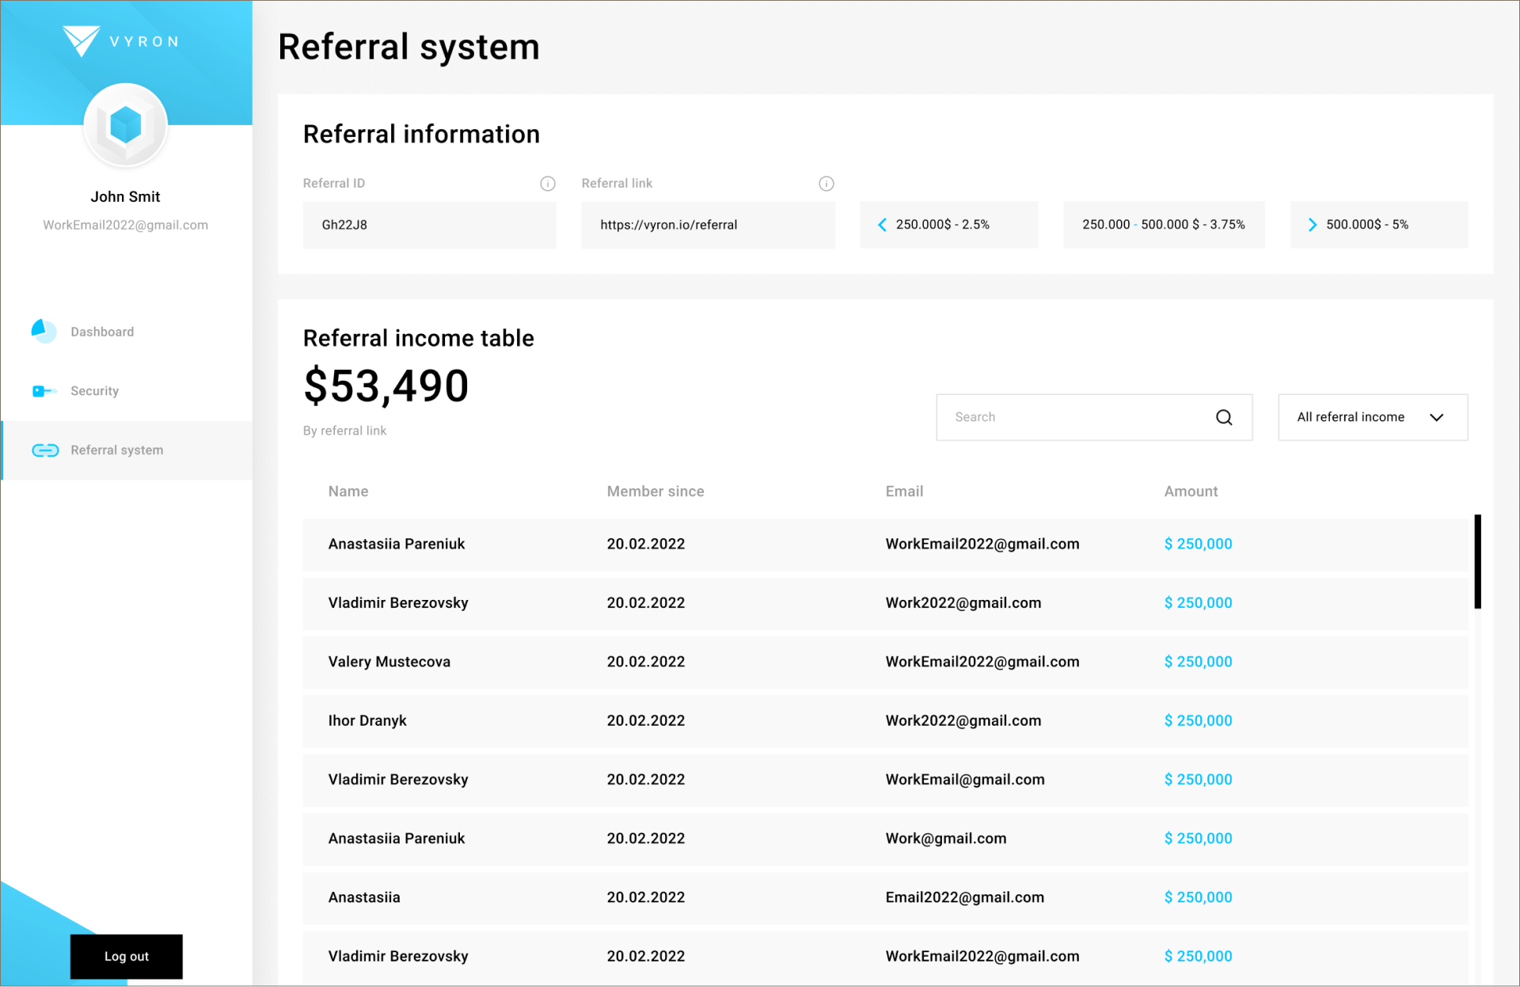Open the Dashboard menu item

(102, 332)
